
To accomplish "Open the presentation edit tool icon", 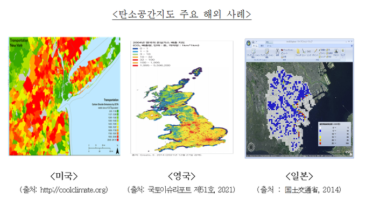I will 267,51.
